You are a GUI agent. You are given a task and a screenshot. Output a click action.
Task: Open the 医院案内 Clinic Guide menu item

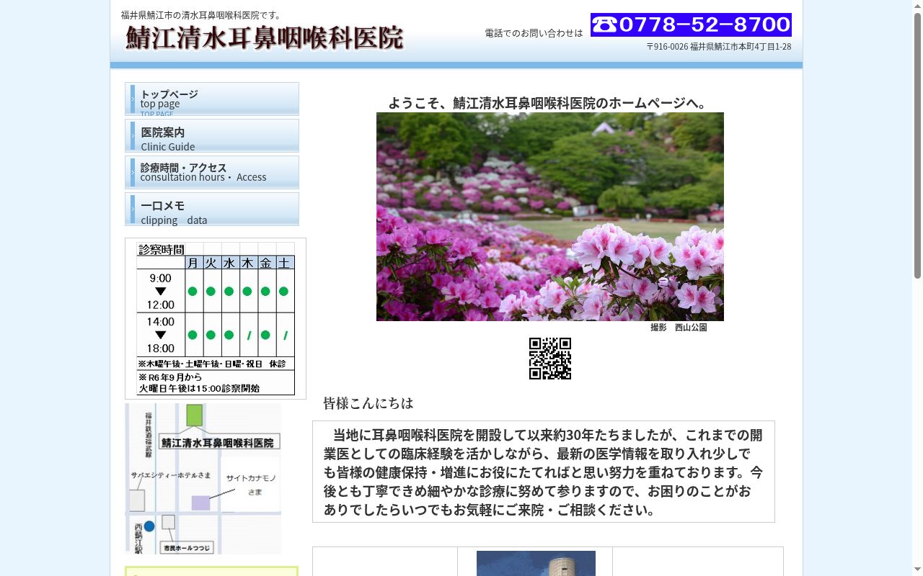click(212, 136)
